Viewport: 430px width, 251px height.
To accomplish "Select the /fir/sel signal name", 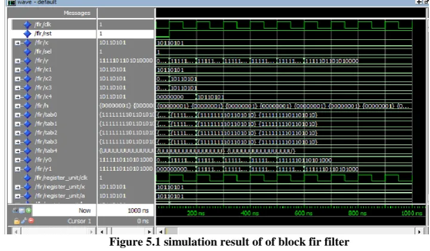I will [43, 51].
